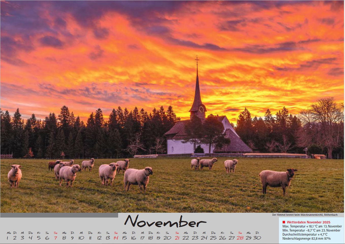Click Sunday 28 in the date row
The width and height of the screenshot is (345, 244).
pos(240,238)
